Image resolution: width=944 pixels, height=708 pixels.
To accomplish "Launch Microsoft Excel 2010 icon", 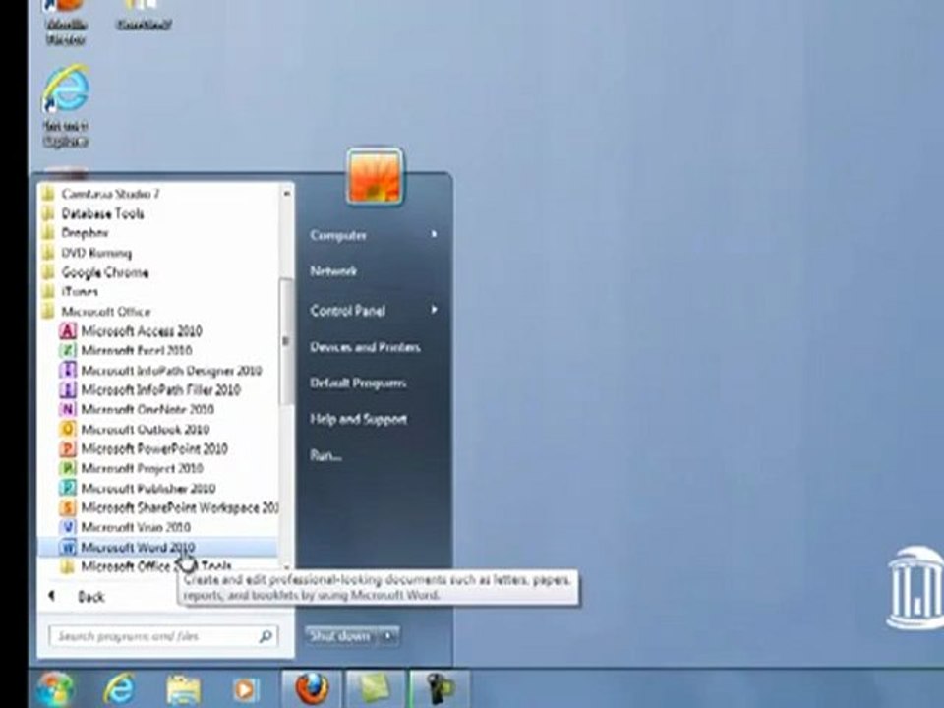I will click(68, 350).
